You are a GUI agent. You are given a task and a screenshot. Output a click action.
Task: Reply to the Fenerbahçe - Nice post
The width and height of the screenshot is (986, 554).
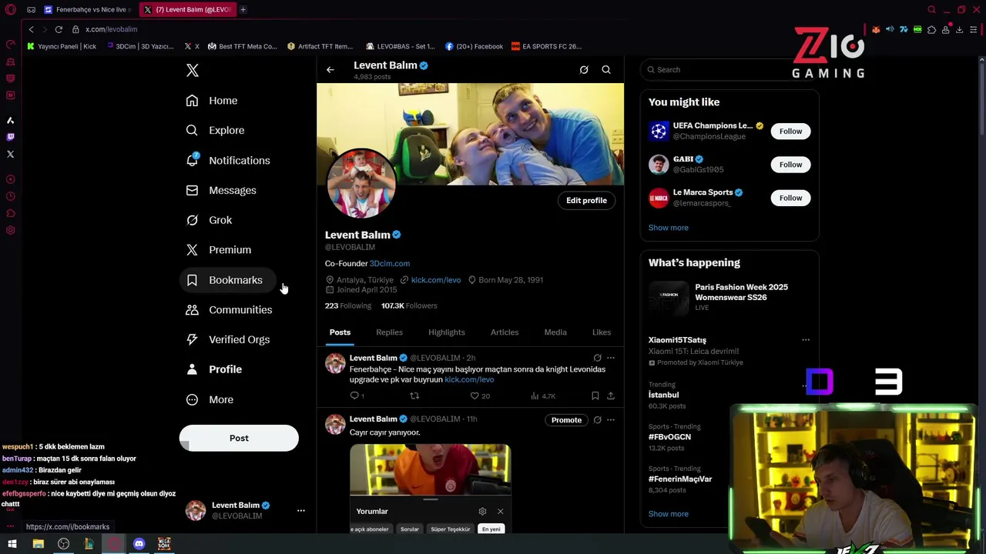tap(355, 395)
